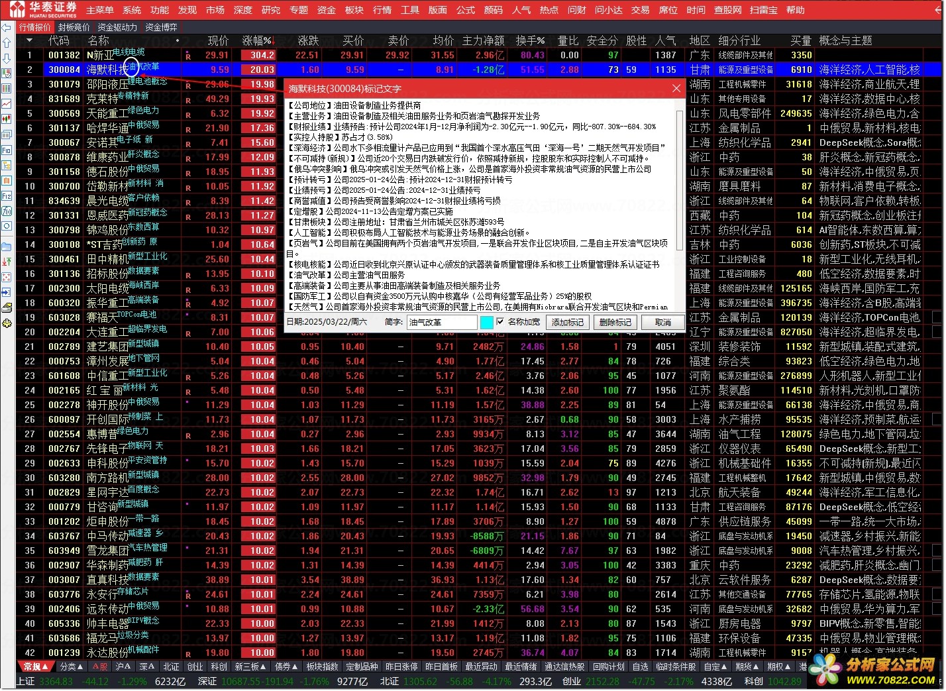Sort by the 涨幅% column header arrow

point(272,41)
